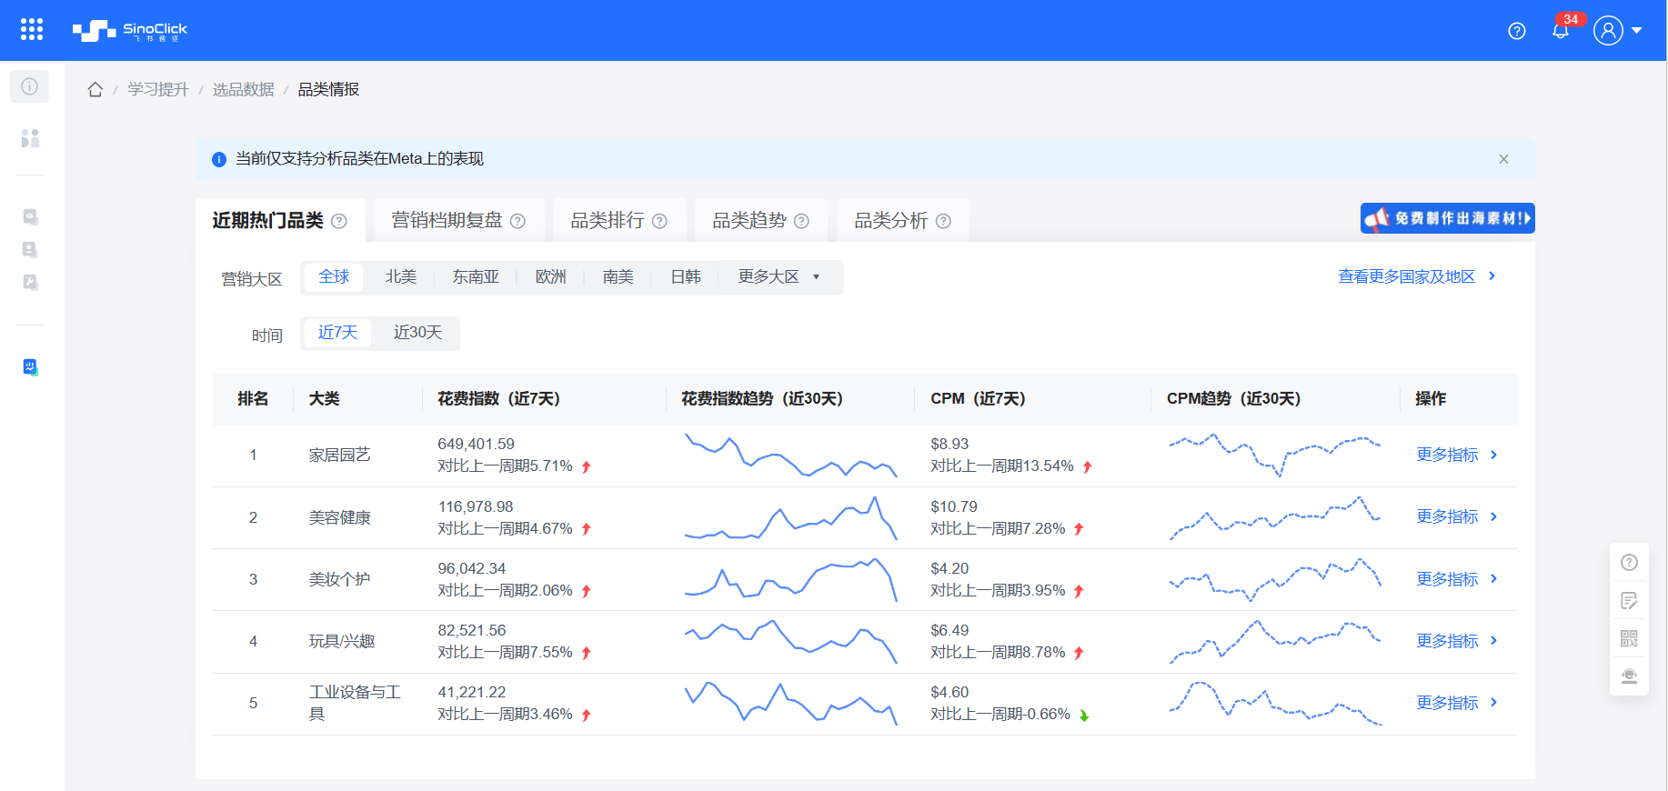Open the notifications bell with badge 34

pyautogui.click(x=1561, y=31)
